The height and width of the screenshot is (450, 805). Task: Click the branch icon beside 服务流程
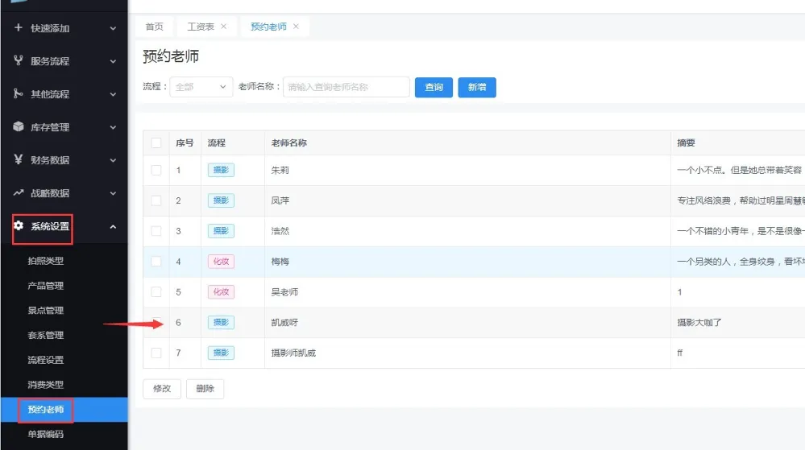click(x=19, y=61)
